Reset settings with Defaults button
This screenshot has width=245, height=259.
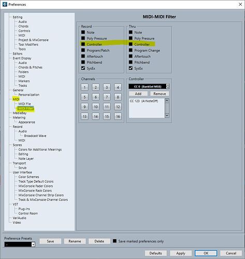coord(156,253)
